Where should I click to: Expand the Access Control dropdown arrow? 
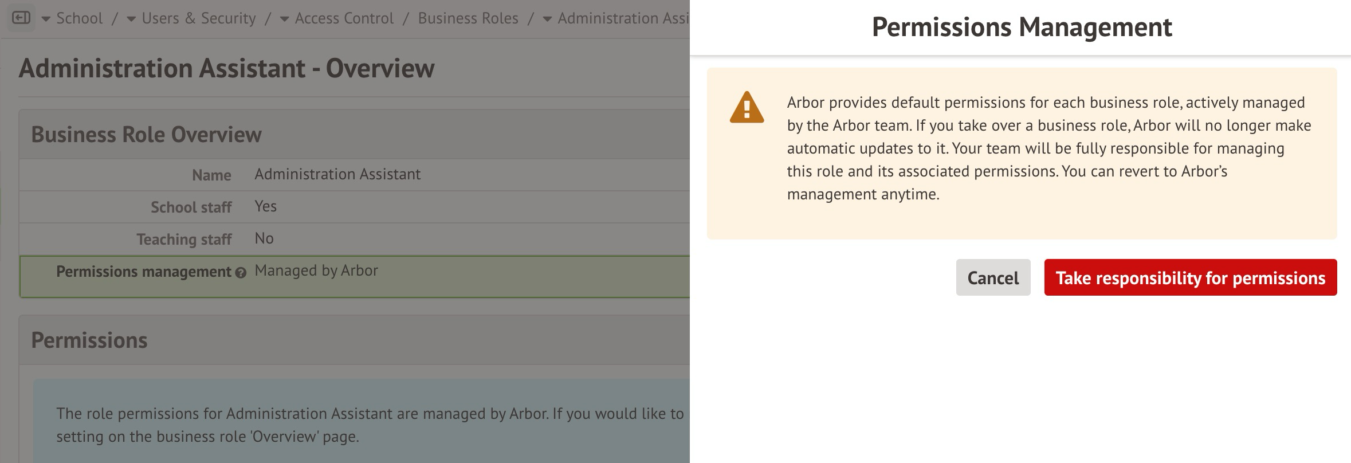coord(284,19)
